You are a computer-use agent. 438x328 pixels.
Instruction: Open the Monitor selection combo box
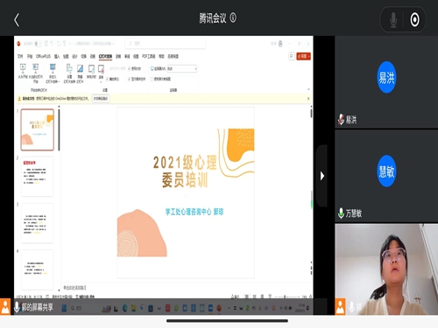tap(182, 69)
